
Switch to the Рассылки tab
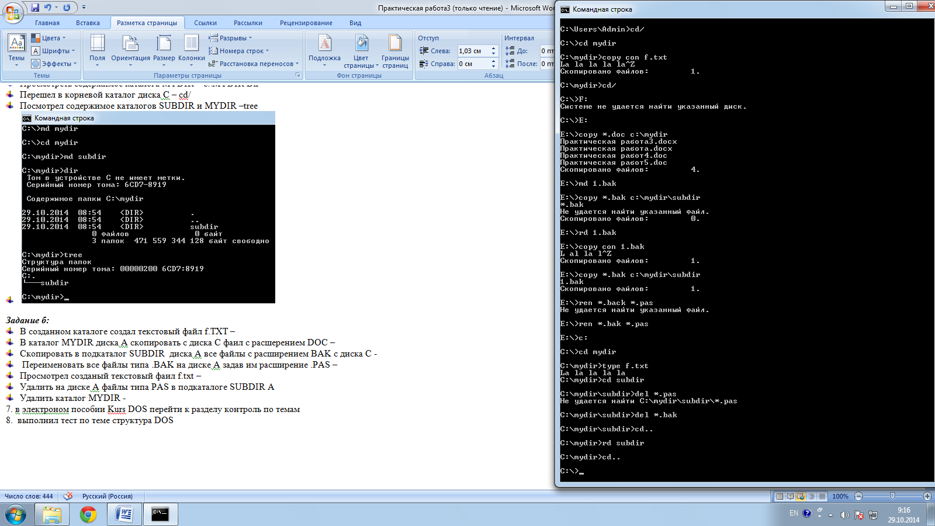[x=248, y=23]
